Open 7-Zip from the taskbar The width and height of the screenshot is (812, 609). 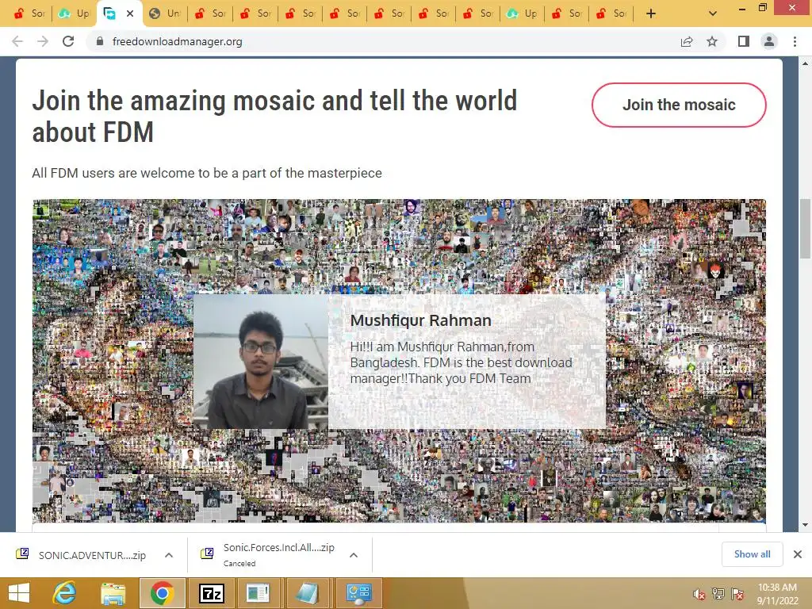(x=212, y=593)
